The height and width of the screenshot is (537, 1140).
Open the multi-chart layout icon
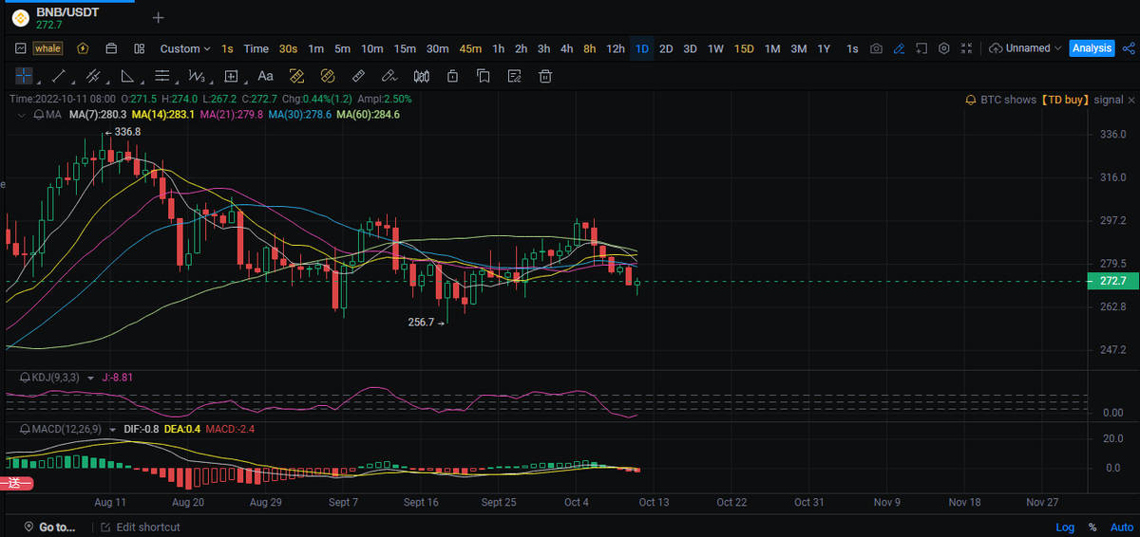140,48
